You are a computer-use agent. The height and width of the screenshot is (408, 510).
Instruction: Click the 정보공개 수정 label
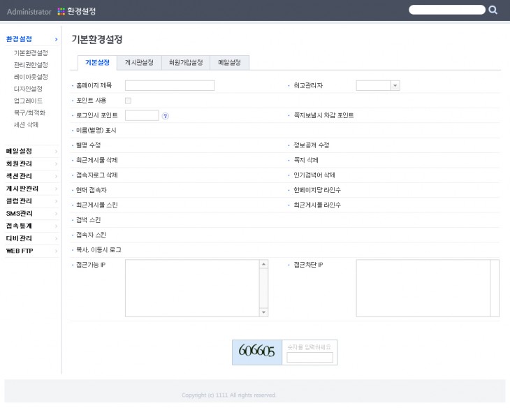312,145
